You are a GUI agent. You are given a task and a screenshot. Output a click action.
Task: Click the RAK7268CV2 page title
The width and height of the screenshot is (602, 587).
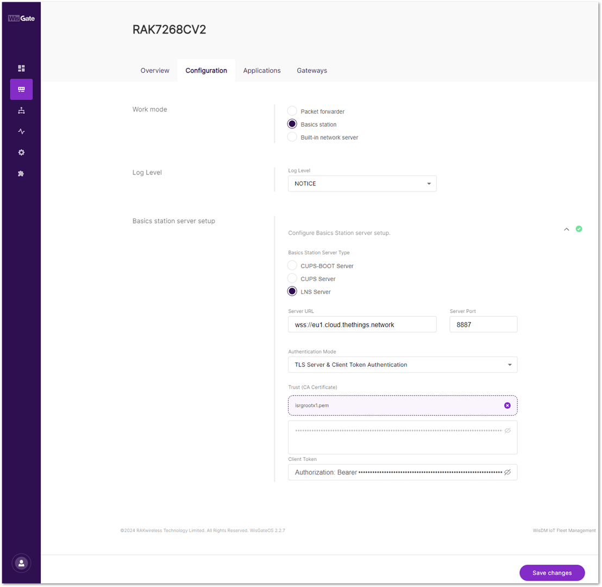click(170, 29)
